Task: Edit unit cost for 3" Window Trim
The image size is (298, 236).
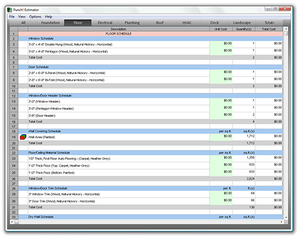Action: click(x=221, y=194)
